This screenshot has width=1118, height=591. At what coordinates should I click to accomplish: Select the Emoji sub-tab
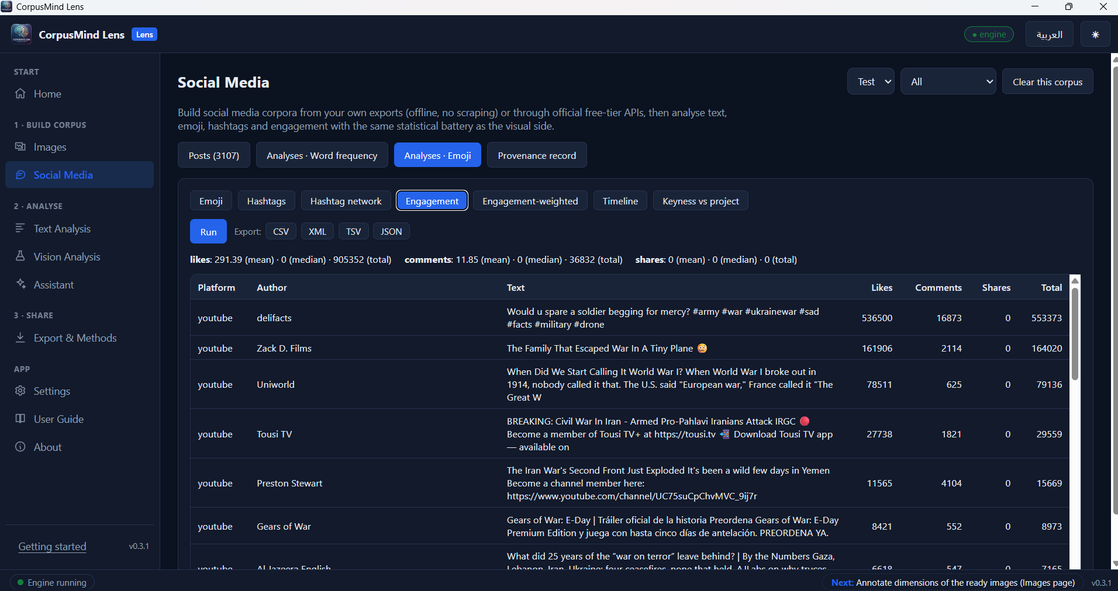[211, 201]
